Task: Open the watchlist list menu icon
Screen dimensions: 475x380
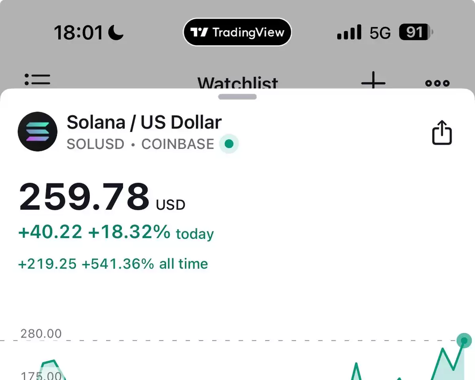Action: (x=37, y=79)
